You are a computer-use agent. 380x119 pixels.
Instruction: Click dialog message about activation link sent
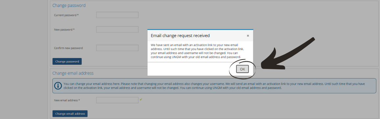click(x=197, y=51)
